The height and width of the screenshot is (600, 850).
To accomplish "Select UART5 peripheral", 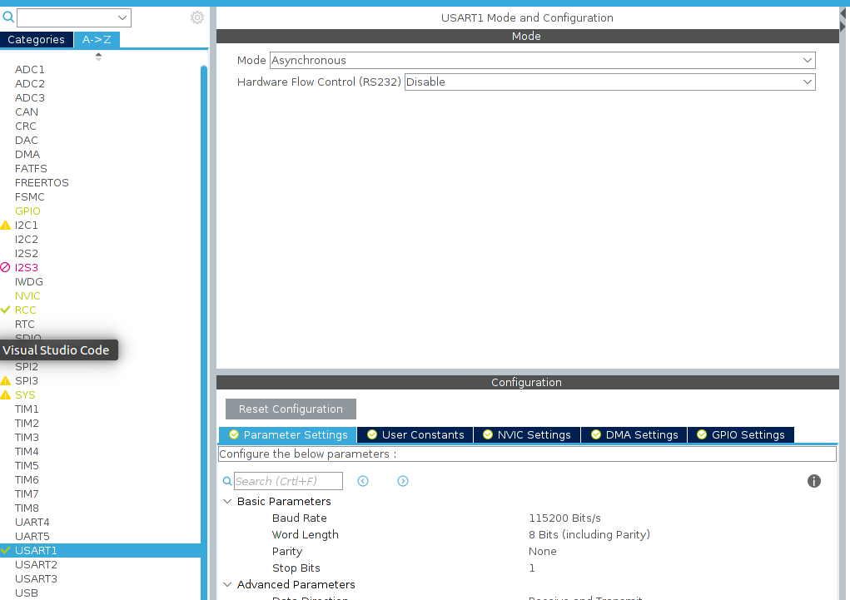I will tap(32, 536).
